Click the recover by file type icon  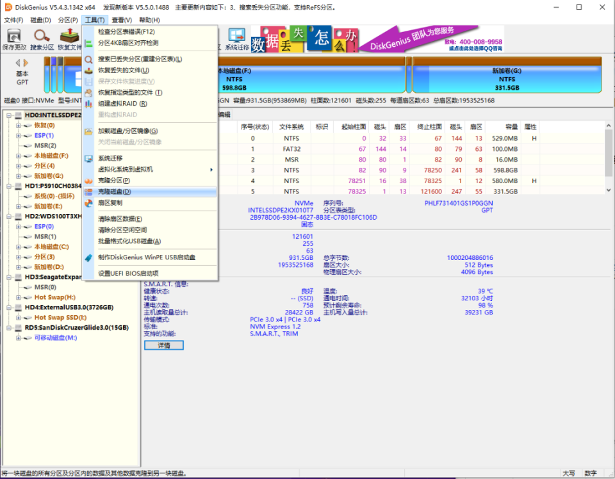pyautogui.click(x=89, y=93)
